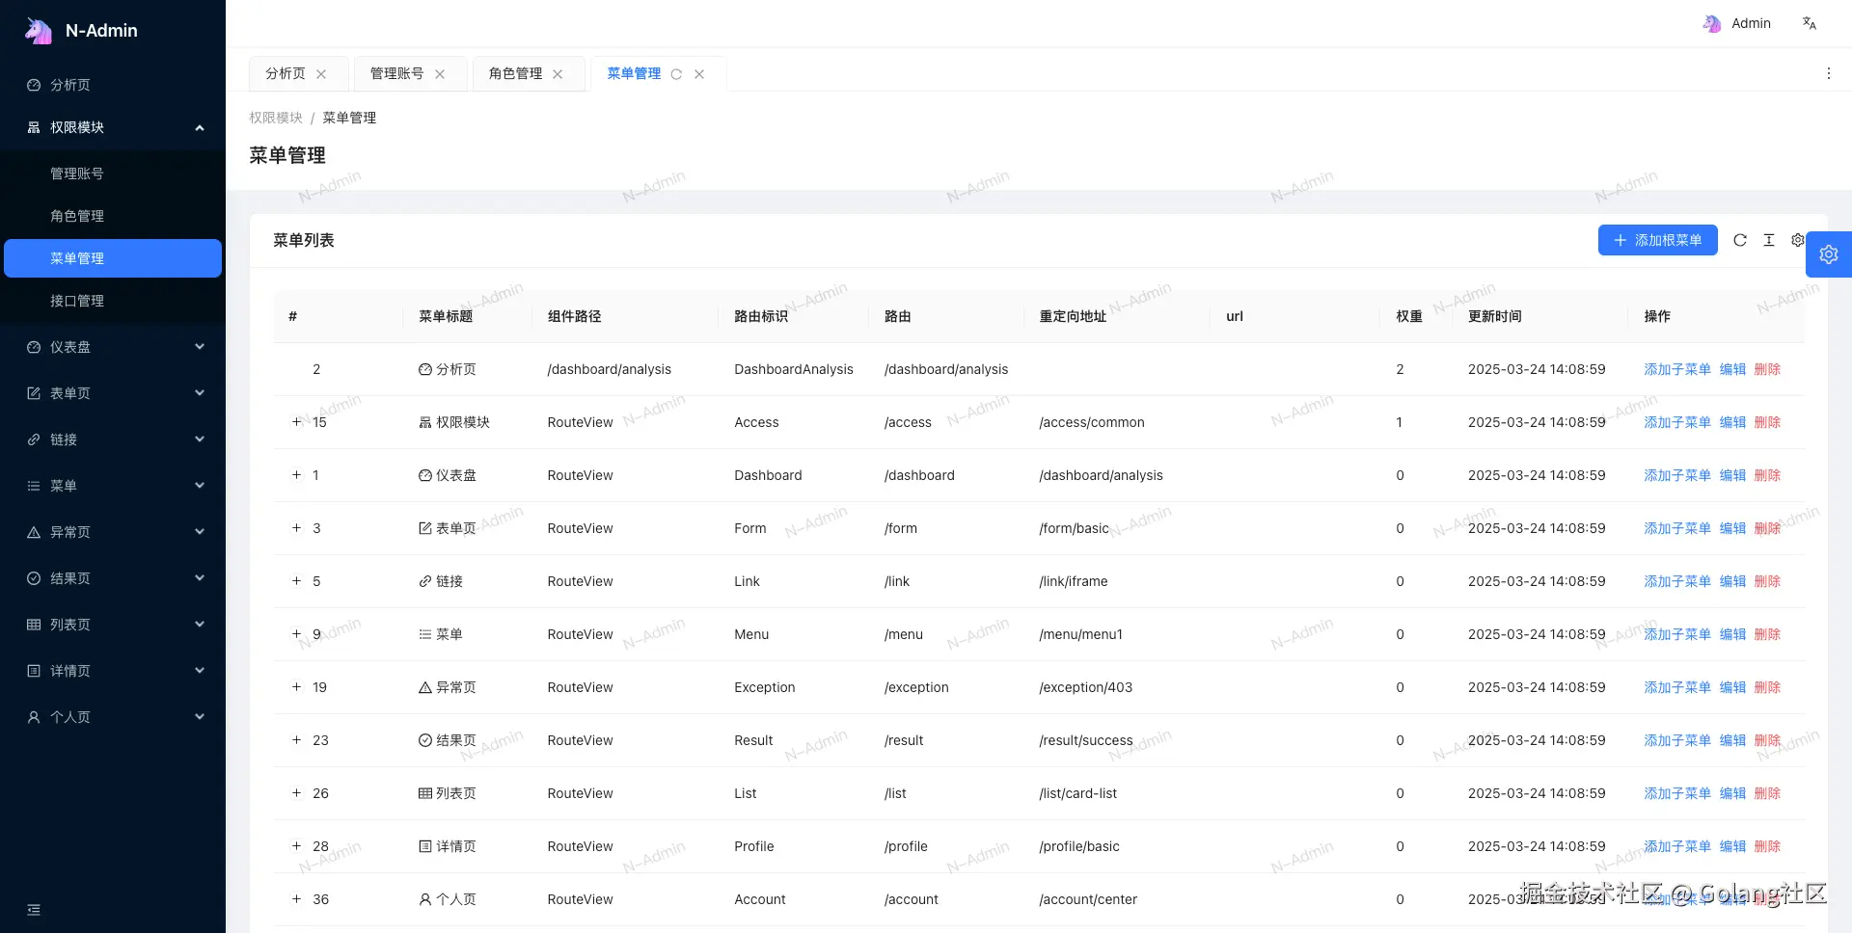Click the /exception/403 cell
The width and height of the screenshot is (1852, 933).
(1085, 687)
